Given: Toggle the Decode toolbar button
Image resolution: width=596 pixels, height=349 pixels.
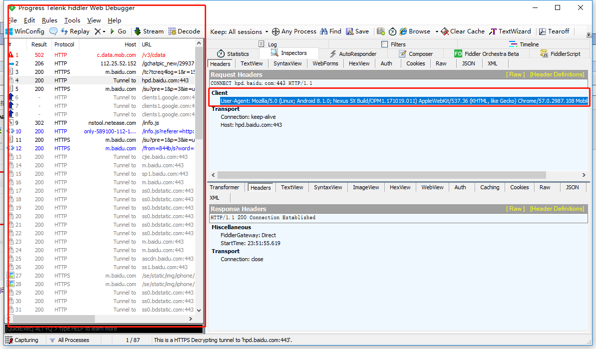Looking at the screenshot, I should [184, 31].
